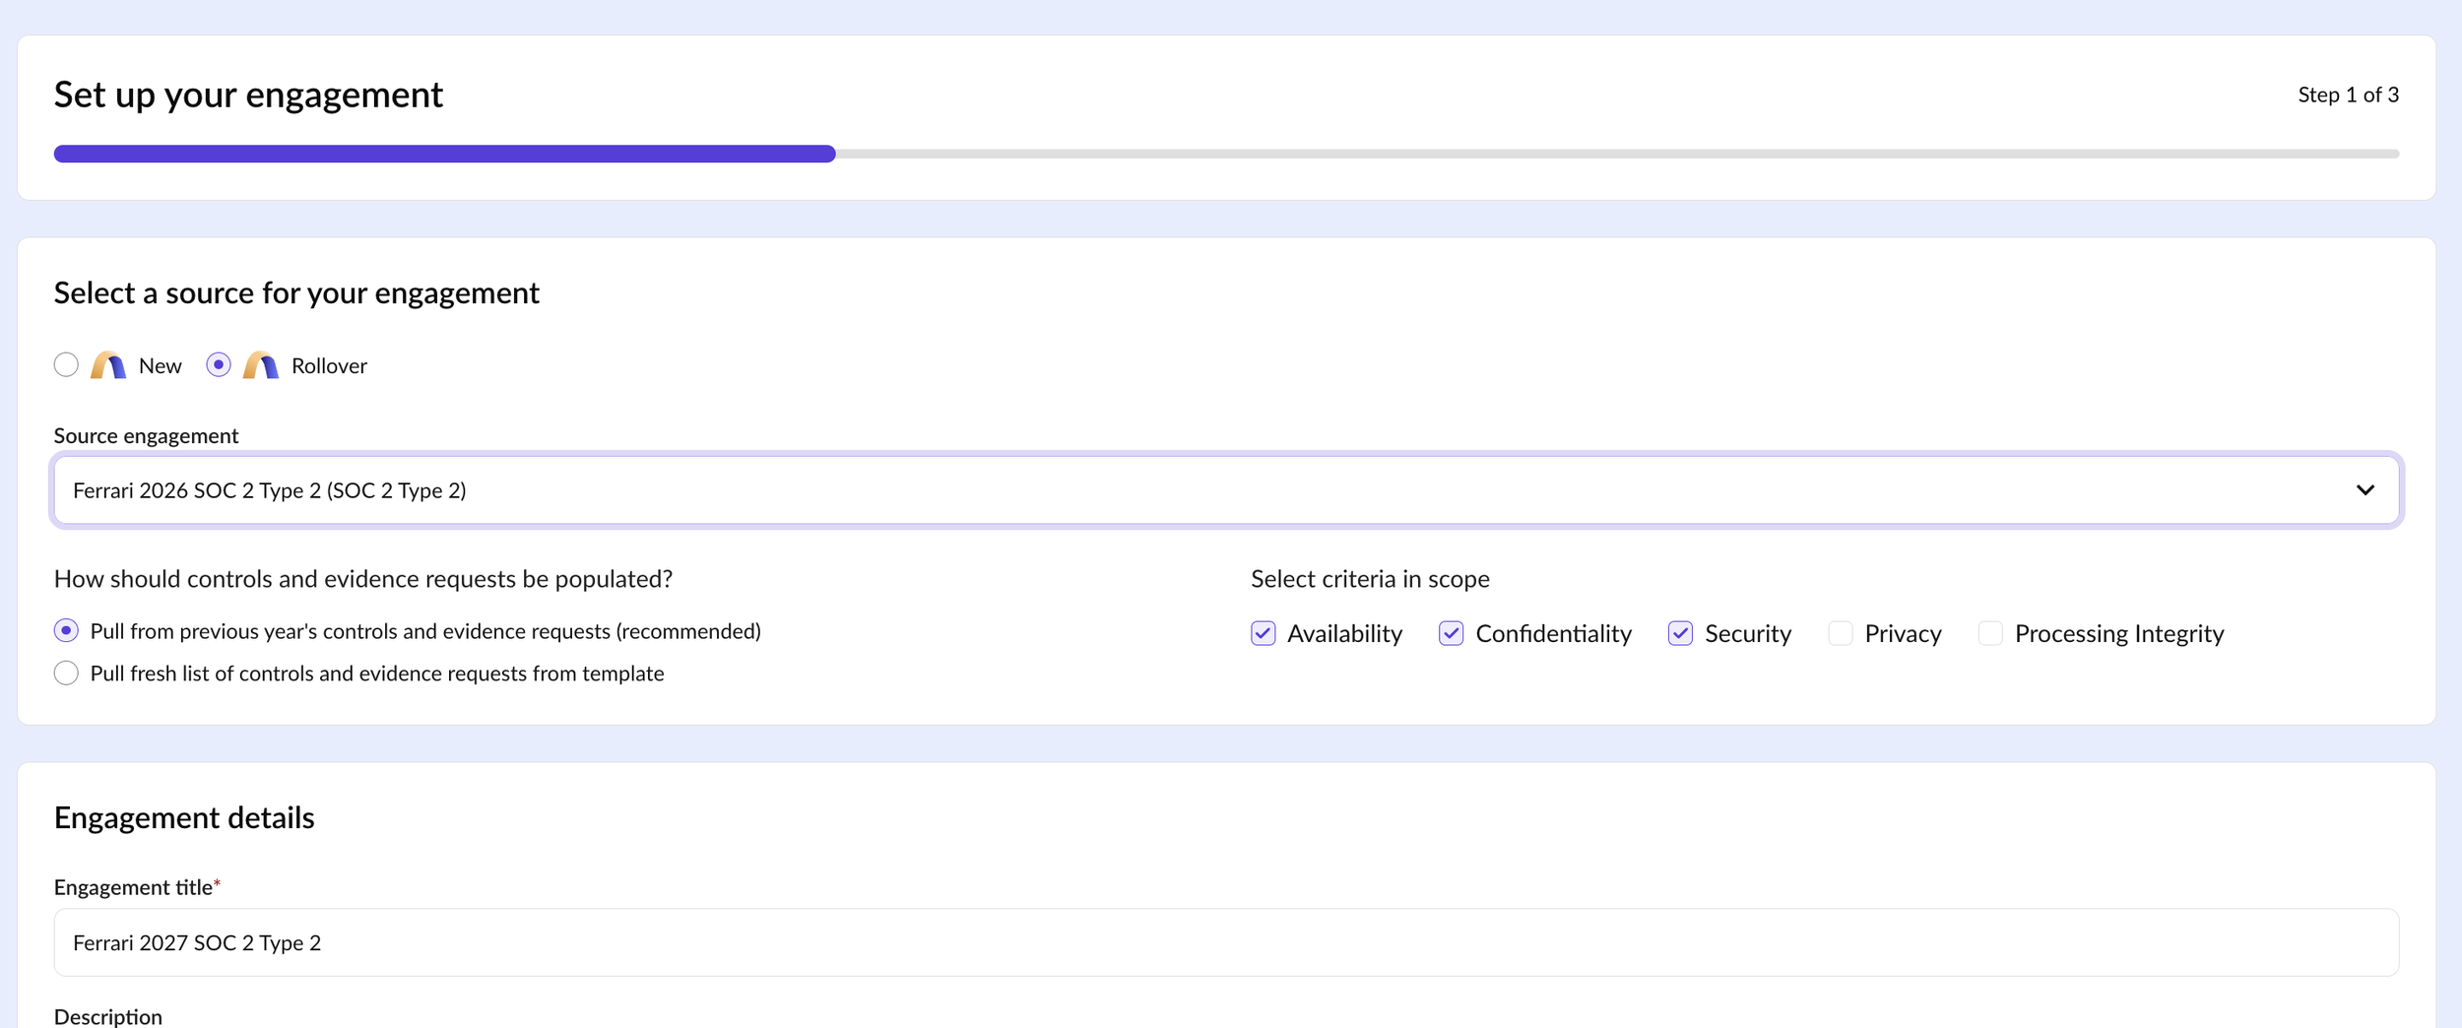This screenshot has width=2462, height=1028.
Task: Select the Rollover source radio button
Action: [x=219, y=365]
